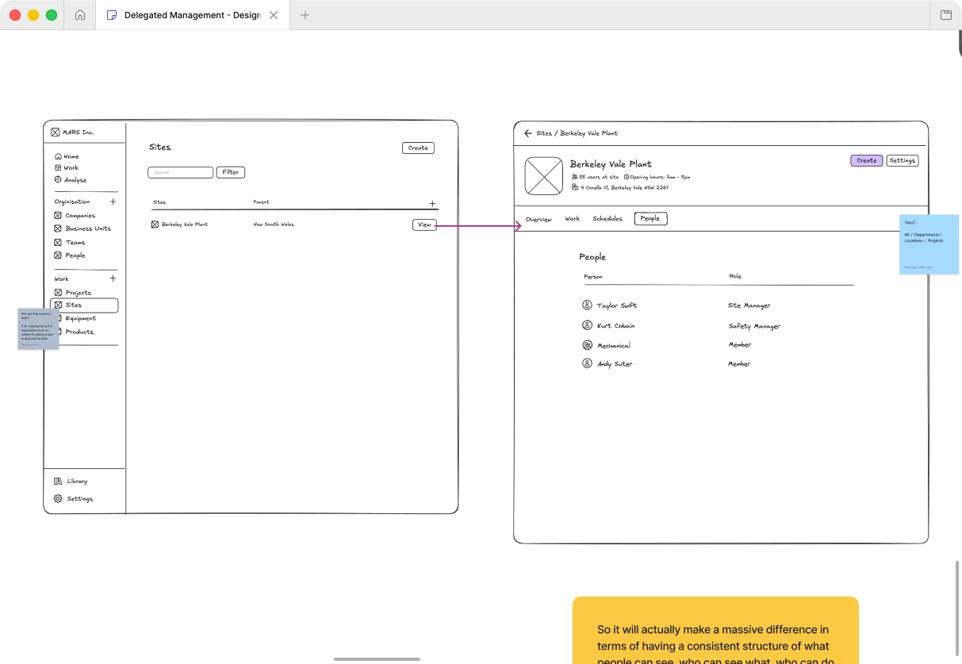Screen dimensions: 962x664
Task: Click the Safety Manager role text
Action: (754, 326)
